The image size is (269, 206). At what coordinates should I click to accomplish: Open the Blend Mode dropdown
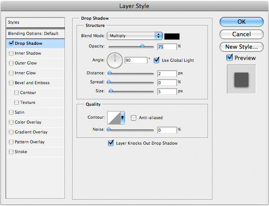pos(134,35)
